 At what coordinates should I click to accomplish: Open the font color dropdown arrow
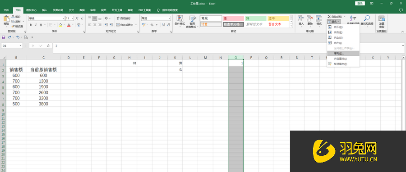[73, 25]
